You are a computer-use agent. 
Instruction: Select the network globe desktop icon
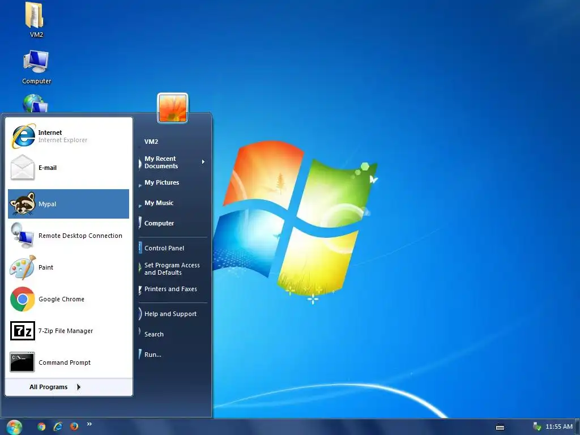[x=35, y=103]
